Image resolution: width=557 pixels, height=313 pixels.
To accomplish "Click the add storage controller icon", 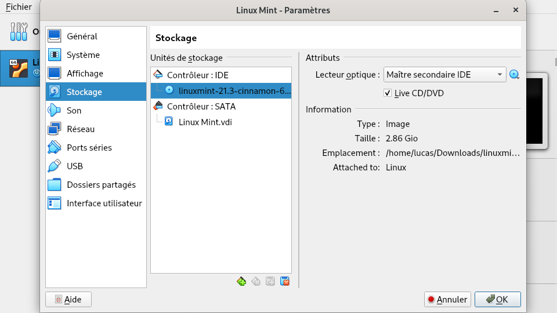I will coord(242,282).
